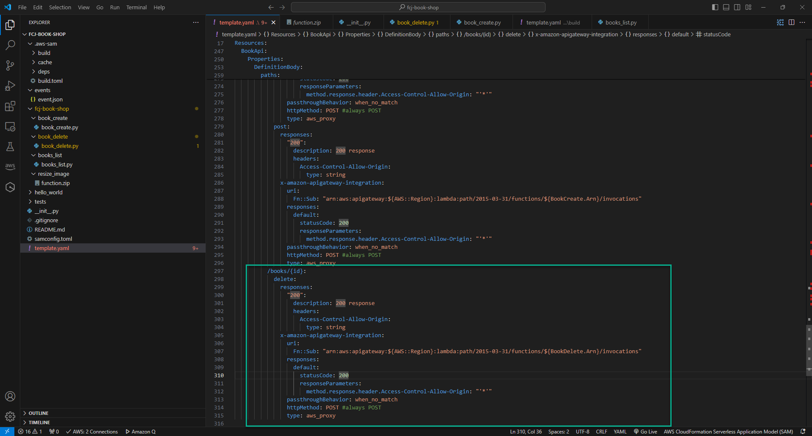Expand the build folder
812x436 pixels.
113,53
